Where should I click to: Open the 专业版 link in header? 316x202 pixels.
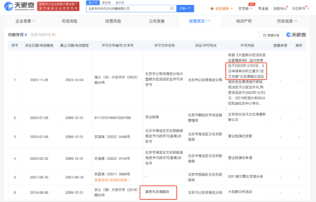coord(263,9)
